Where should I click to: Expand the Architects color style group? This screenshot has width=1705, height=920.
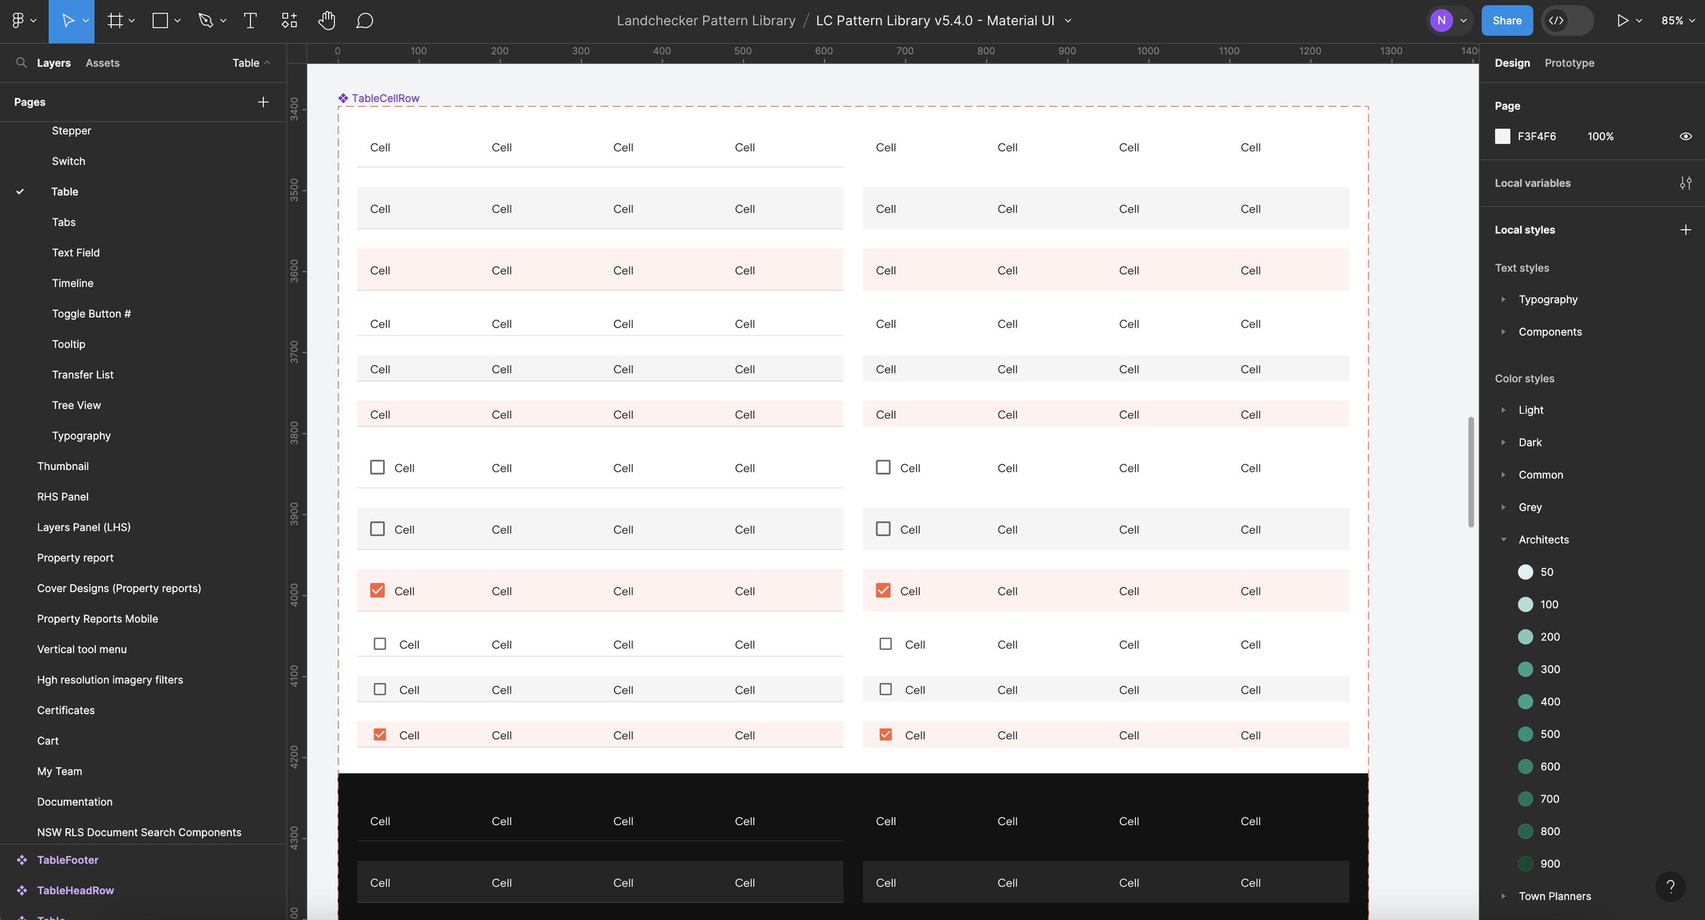coord(1504,539)
